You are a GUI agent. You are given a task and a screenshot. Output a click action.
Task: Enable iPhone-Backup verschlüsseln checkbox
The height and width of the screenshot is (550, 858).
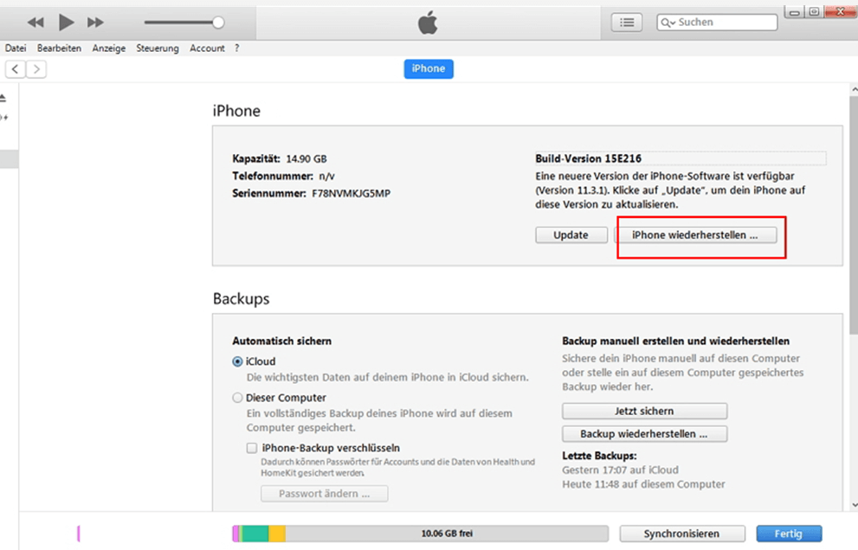pos(252,448)
